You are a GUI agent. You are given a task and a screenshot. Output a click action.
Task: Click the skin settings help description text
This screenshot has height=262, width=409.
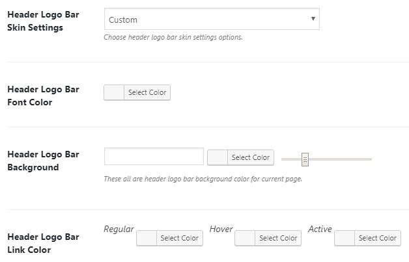click(x=173, y=37)
